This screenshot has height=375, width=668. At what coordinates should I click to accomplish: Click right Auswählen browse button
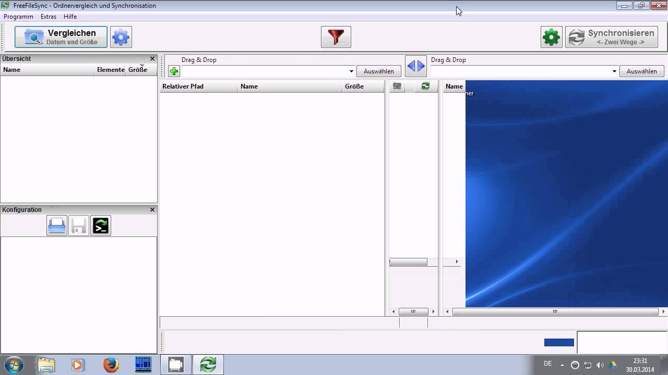coord(642,71)
